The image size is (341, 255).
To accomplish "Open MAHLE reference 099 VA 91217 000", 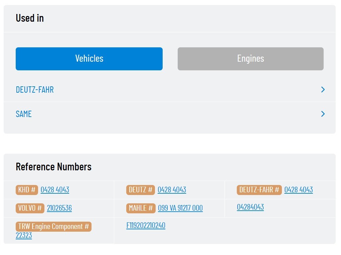I will [x=180, y=208].
